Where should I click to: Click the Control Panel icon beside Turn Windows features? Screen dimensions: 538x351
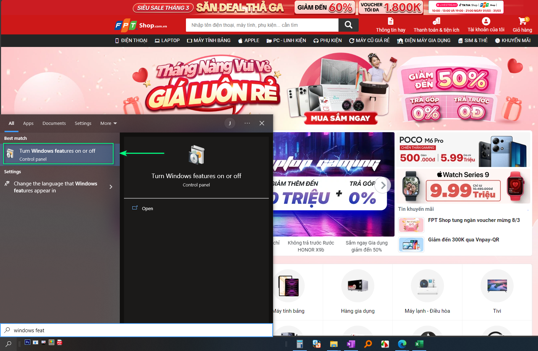click(x=10, y=153)
